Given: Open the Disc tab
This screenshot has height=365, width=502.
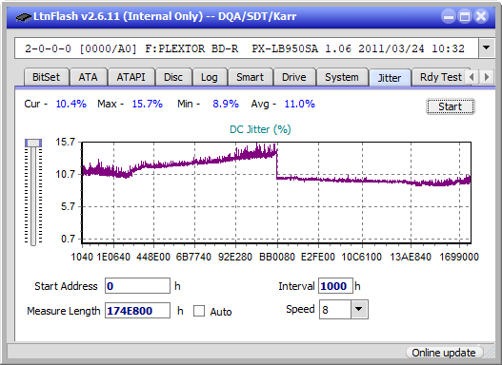Looking at the screenshot, I should point(173,77).
